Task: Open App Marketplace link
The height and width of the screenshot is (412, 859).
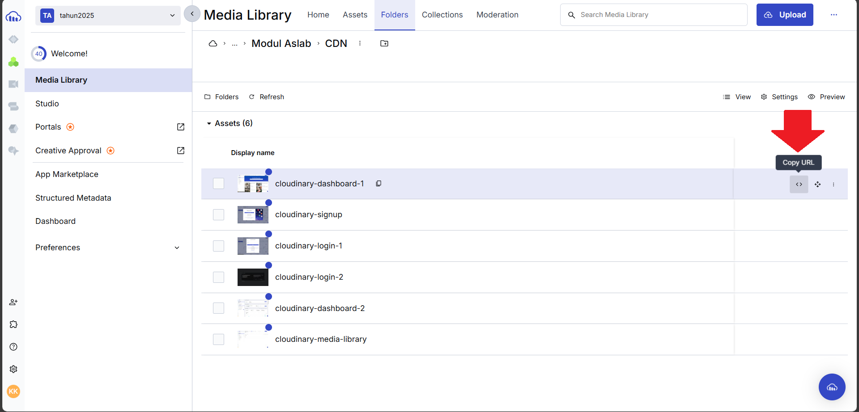Action: pyautogui.click(x=67, y=174)
